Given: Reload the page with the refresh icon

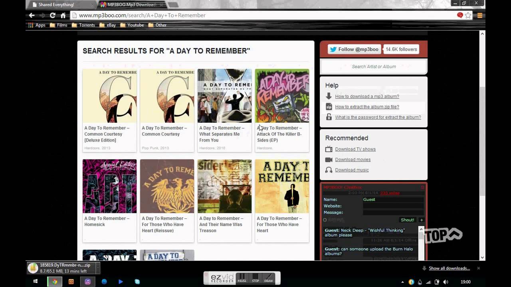Looking at the screenshot, I should tap(52, 15).
